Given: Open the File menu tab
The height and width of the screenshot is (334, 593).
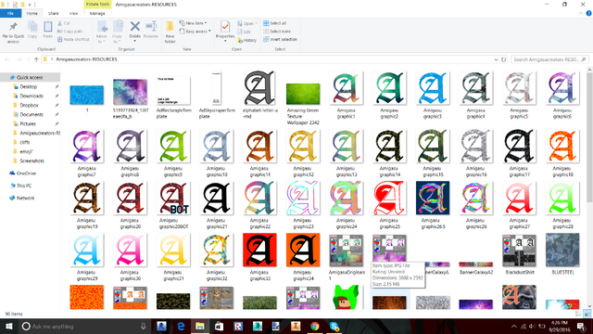Looking at the screenshot, I should (10, 13).
